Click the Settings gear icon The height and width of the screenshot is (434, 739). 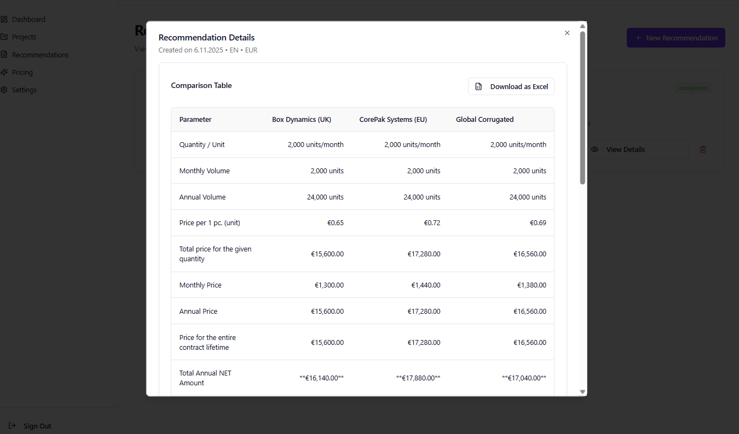tap(4, 90)
